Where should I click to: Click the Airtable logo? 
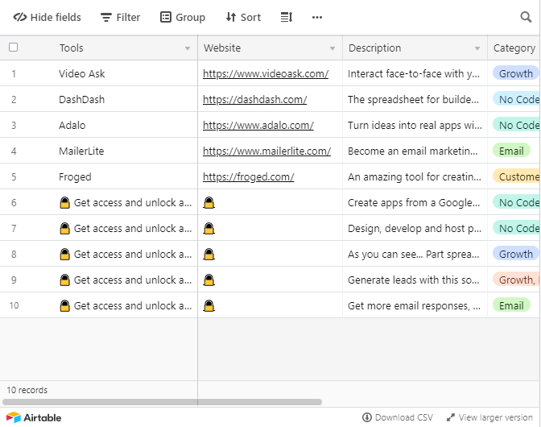coord(34,417)
